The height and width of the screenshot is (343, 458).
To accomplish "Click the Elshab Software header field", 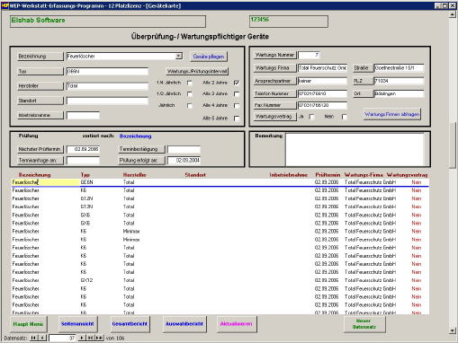I will click(108, 22).
